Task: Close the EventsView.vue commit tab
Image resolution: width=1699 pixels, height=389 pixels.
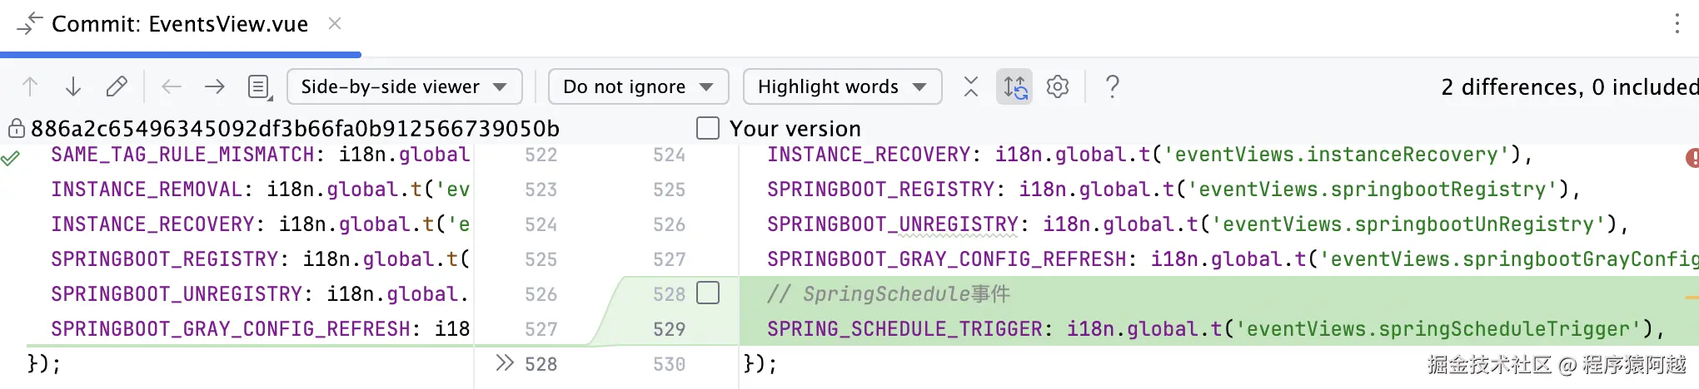Action: [x=335, y=24]
